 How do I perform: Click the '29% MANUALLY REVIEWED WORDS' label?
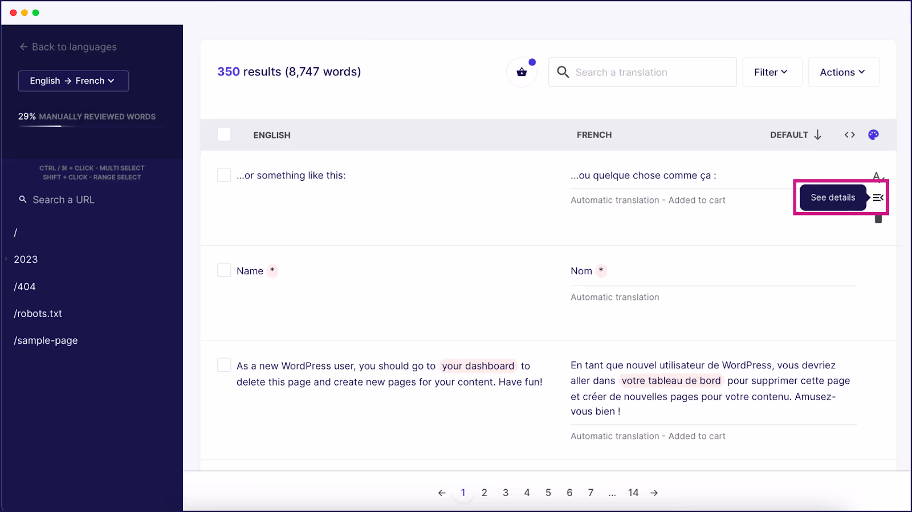coord(87,116)
